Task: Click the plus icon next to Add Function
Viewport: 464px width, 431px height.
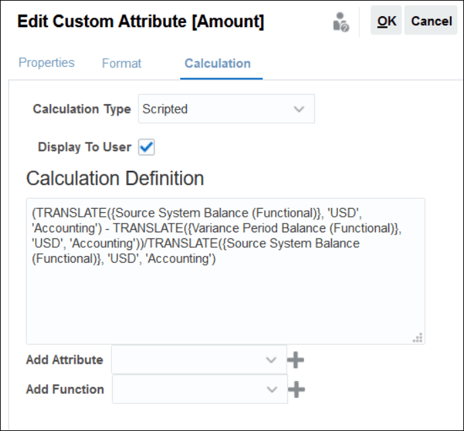Action: point(297,389)
